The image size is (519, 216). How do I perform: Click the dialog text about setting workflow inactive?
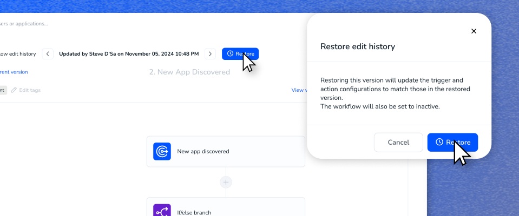pos(380,107)
